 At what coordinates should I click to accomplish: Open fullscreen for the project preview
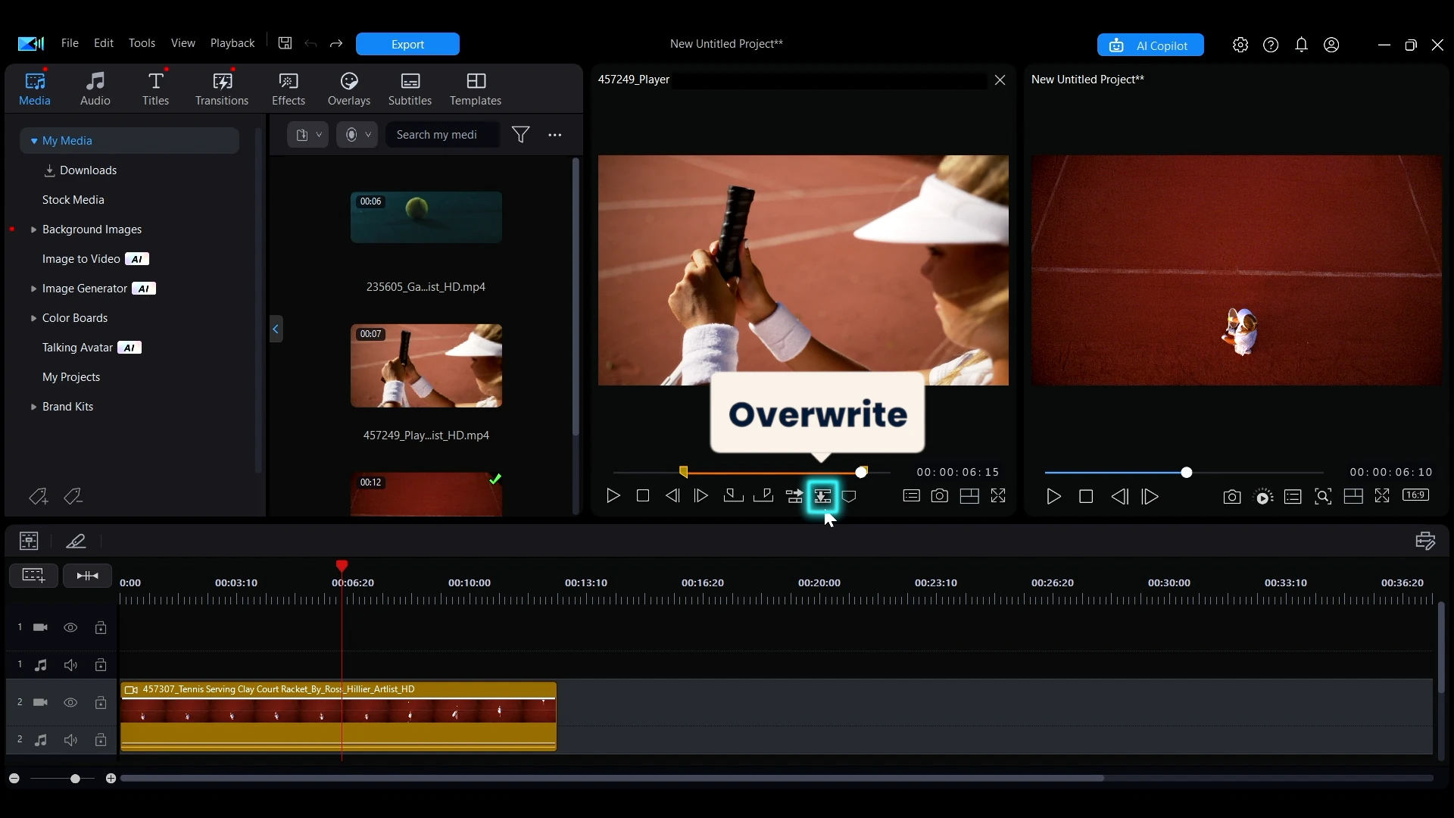(1383, 496)
